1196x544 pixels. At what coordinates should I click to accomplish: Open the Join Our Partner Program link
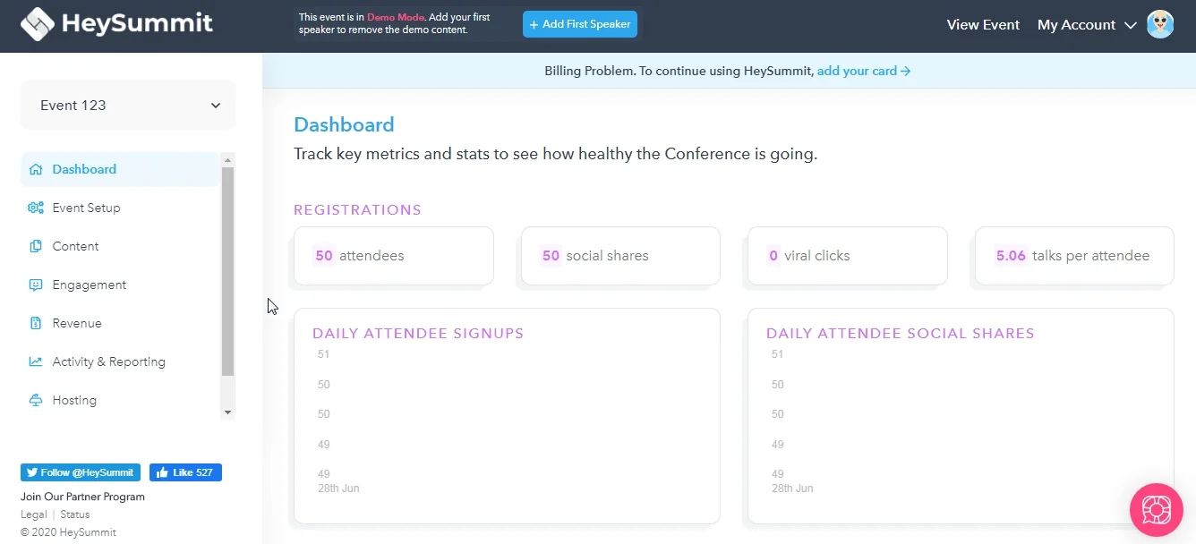(x=82, y=497)
